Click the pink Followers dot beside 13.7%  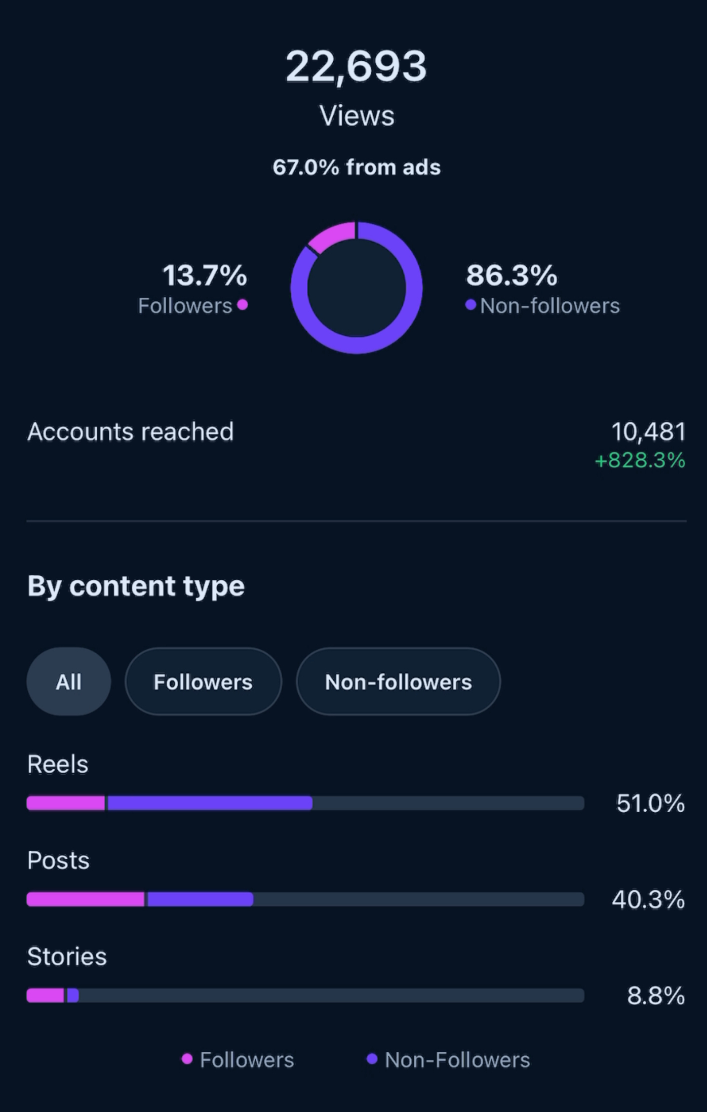click(243, 305)
